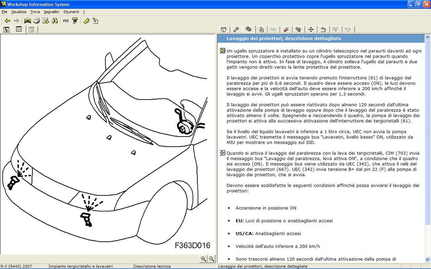Zoom out of the car diagram

(x=211, y=258)
